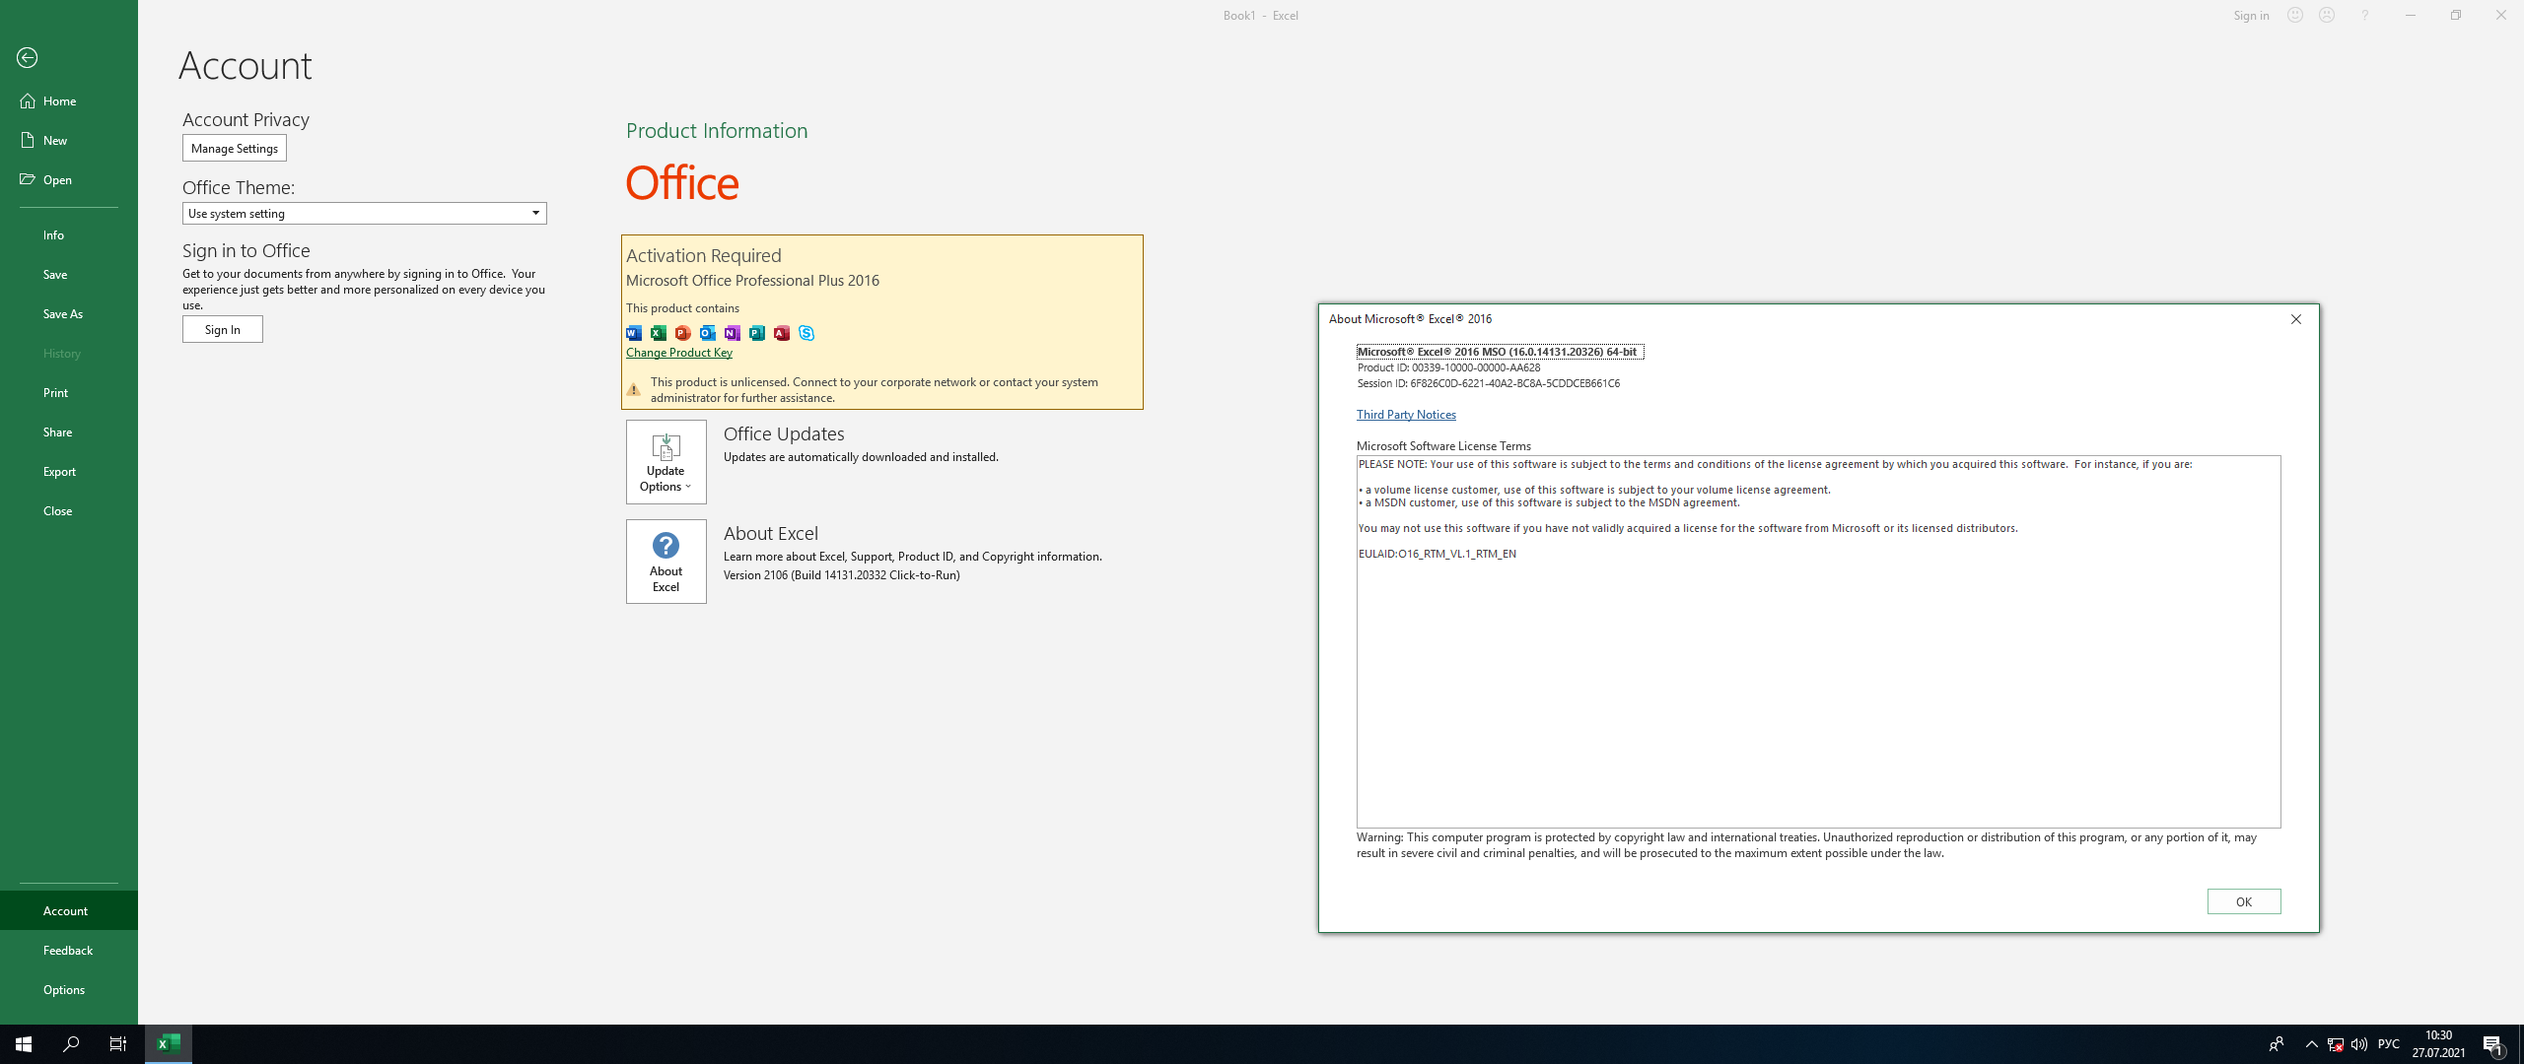The width and height of the screenshot is (2524, 1064).
Task: Open Feedback in the sidebar
Action: (69, 950)
